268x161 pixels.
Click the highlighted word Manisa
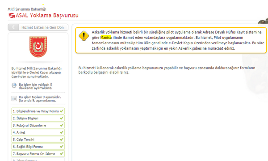click(106, 38)
